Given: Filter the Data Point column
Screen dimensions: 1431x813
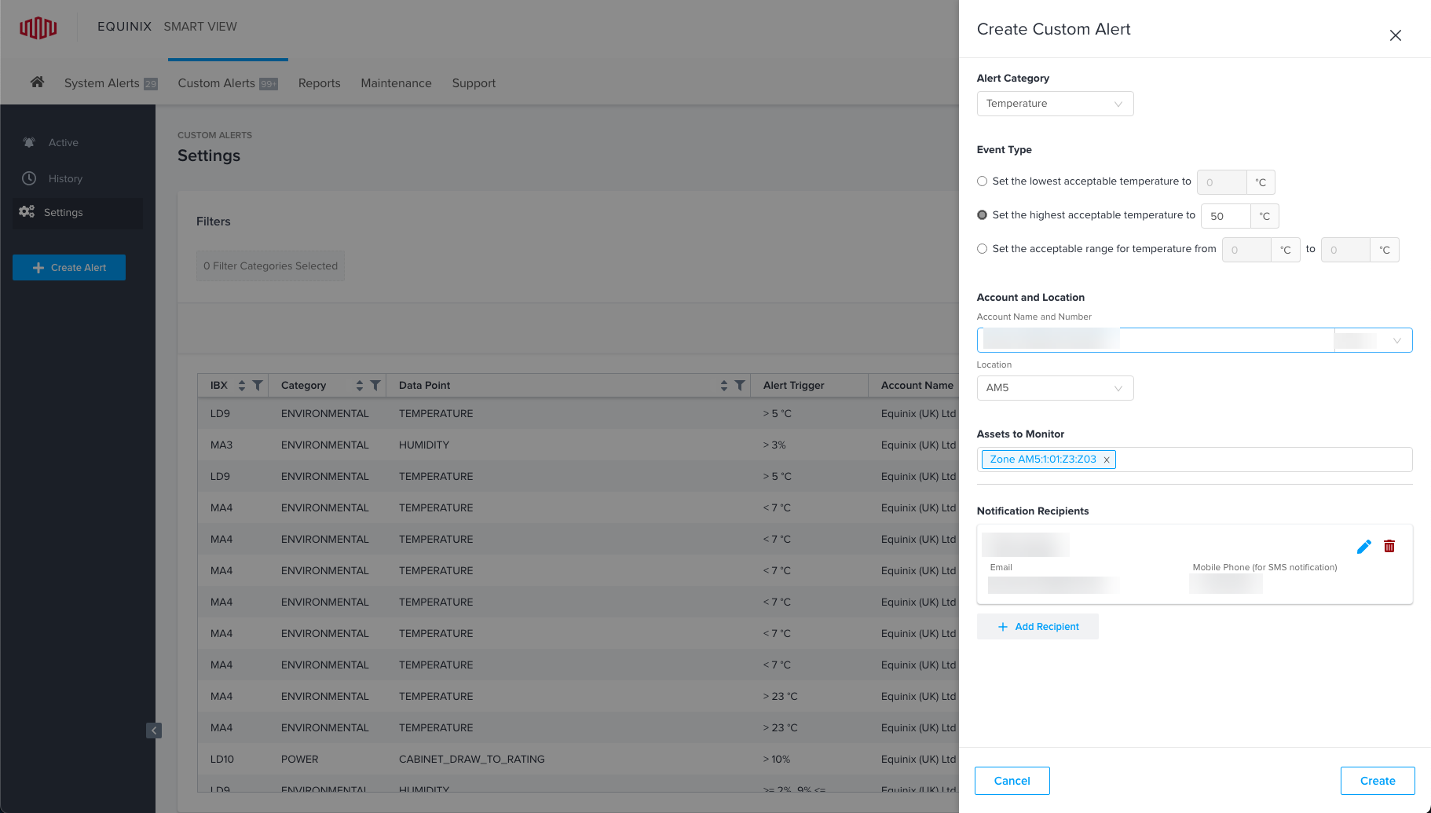Looking at the screenshot, I should [x=740, y=386].
